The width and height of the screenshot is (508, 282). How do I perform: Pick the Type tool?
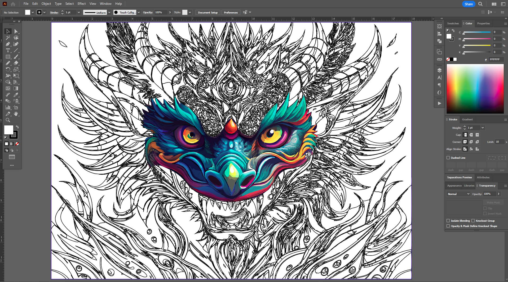pos(8,50)
